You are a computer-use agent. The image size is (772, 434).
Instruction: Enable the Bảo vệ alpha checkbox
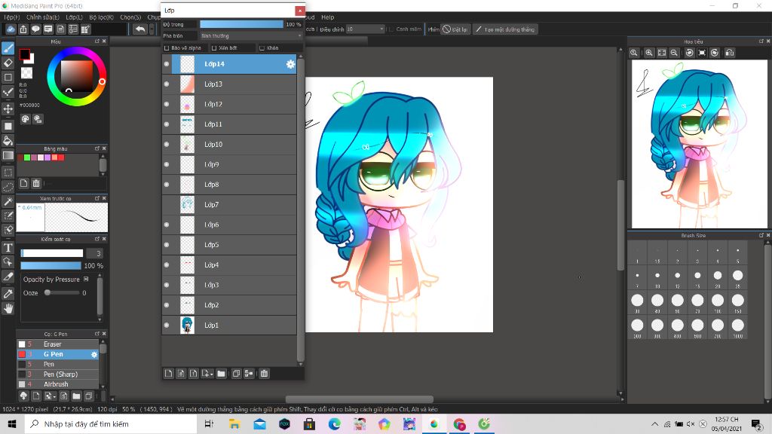click(x=167, y=47)
